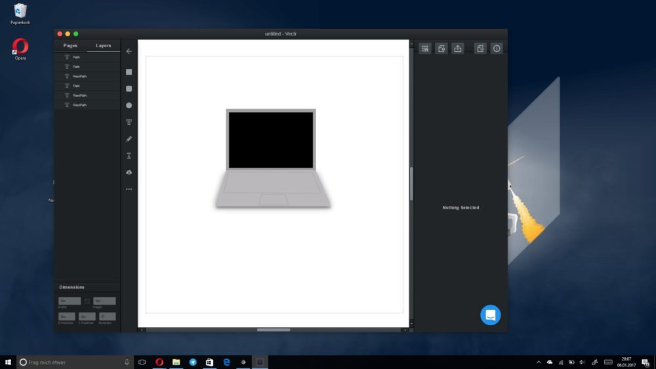Open the network tray icon
This screenshot has height=369, width=656.
561,362
